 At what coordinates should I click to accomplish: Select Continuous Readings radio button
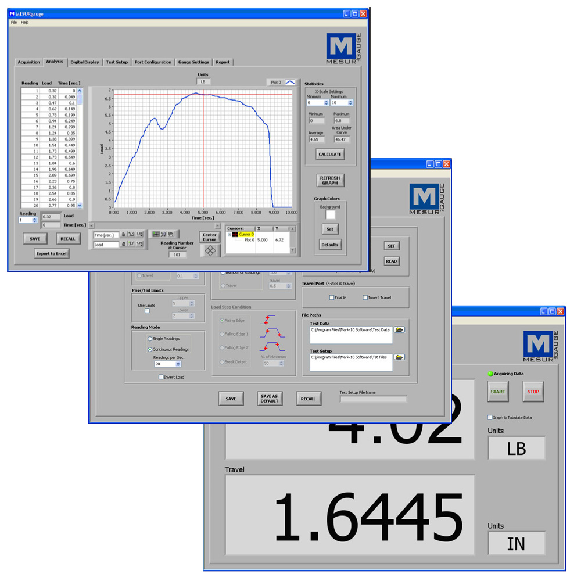coord(150,349)
